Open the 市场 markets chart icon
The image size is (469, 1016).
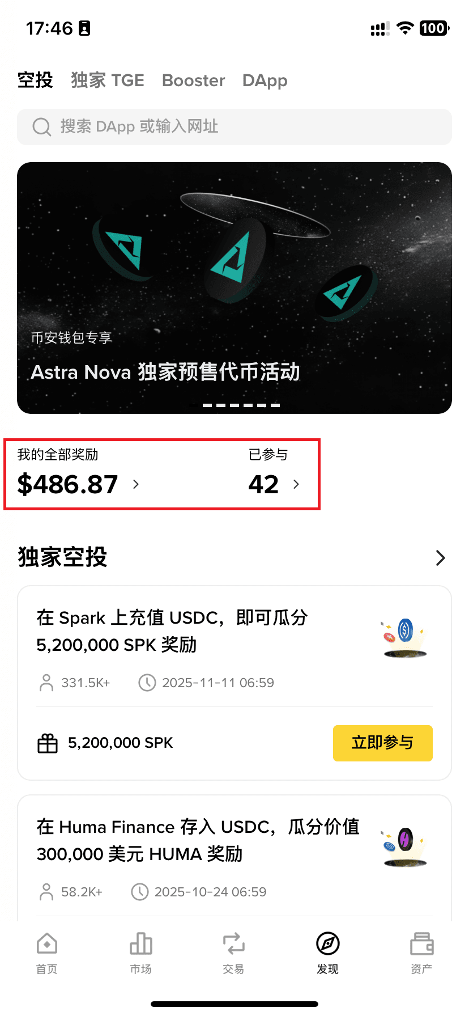[140, 945]
